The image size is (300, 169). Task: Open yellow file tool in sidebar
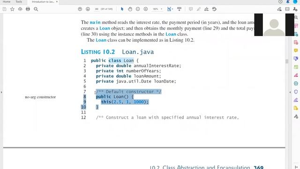(296, 108)
